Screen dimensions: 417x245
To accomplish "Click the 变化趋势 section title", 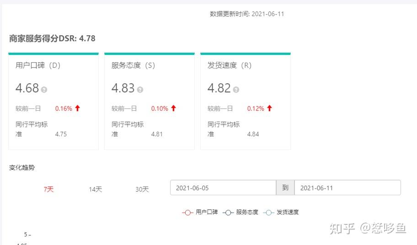I will pos(22,167).
